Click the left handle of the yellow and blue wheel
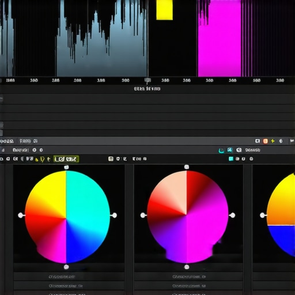The height and width of the screenshot is (295, 295). click(x=262, y=215)
